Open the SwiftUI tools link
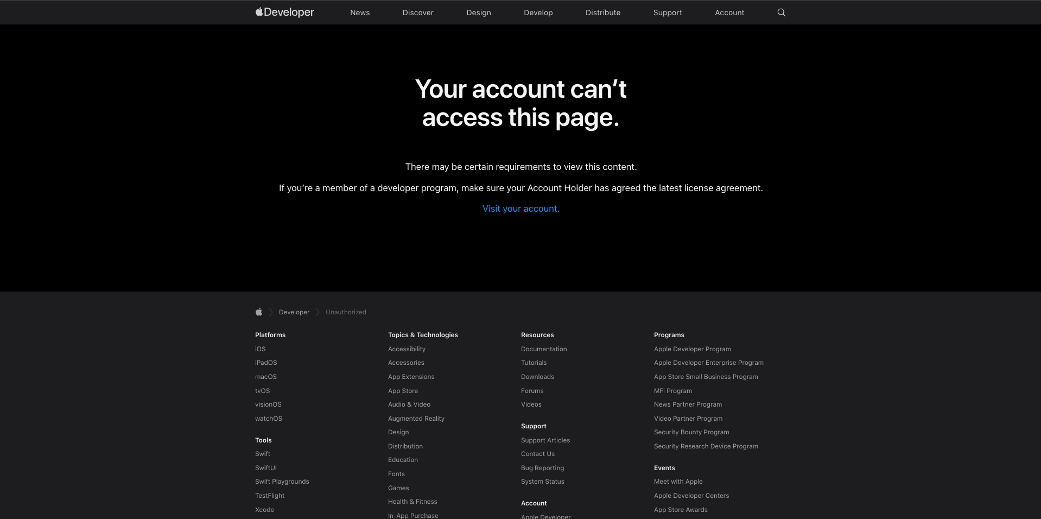1041x519 pixels. click(x=266, y=468)
